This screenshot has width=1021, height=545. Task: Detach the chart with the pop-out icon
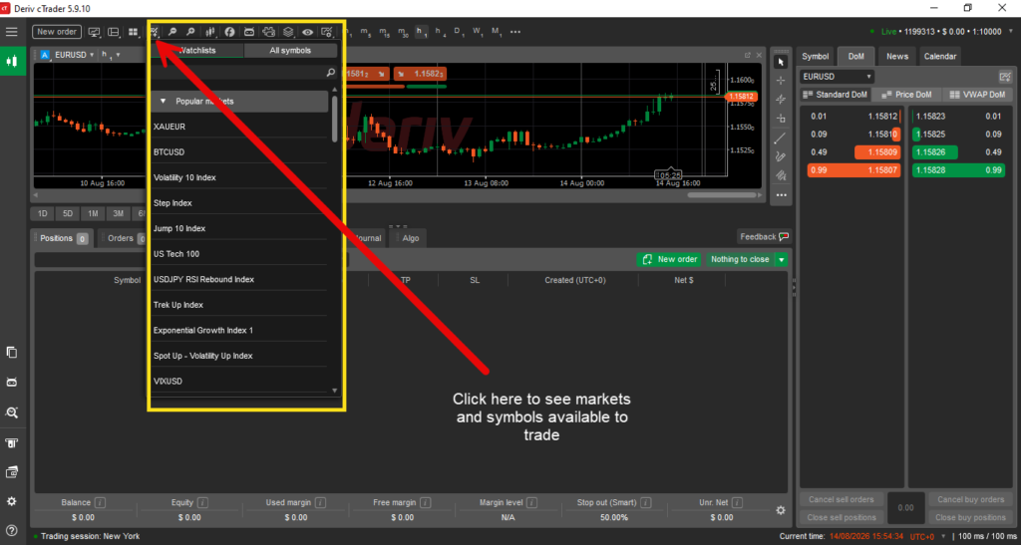pos(748,55)
